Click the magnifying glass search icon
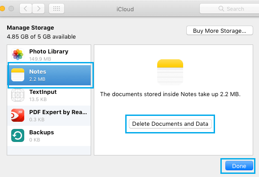 pos(221,9)
